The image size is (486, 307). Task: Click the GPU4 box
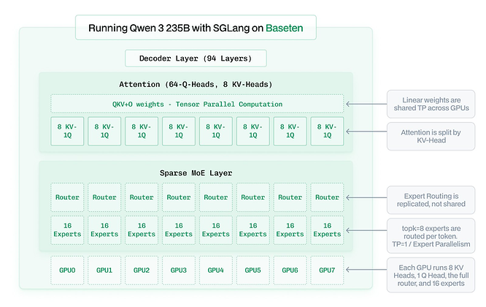pos(216,270)
